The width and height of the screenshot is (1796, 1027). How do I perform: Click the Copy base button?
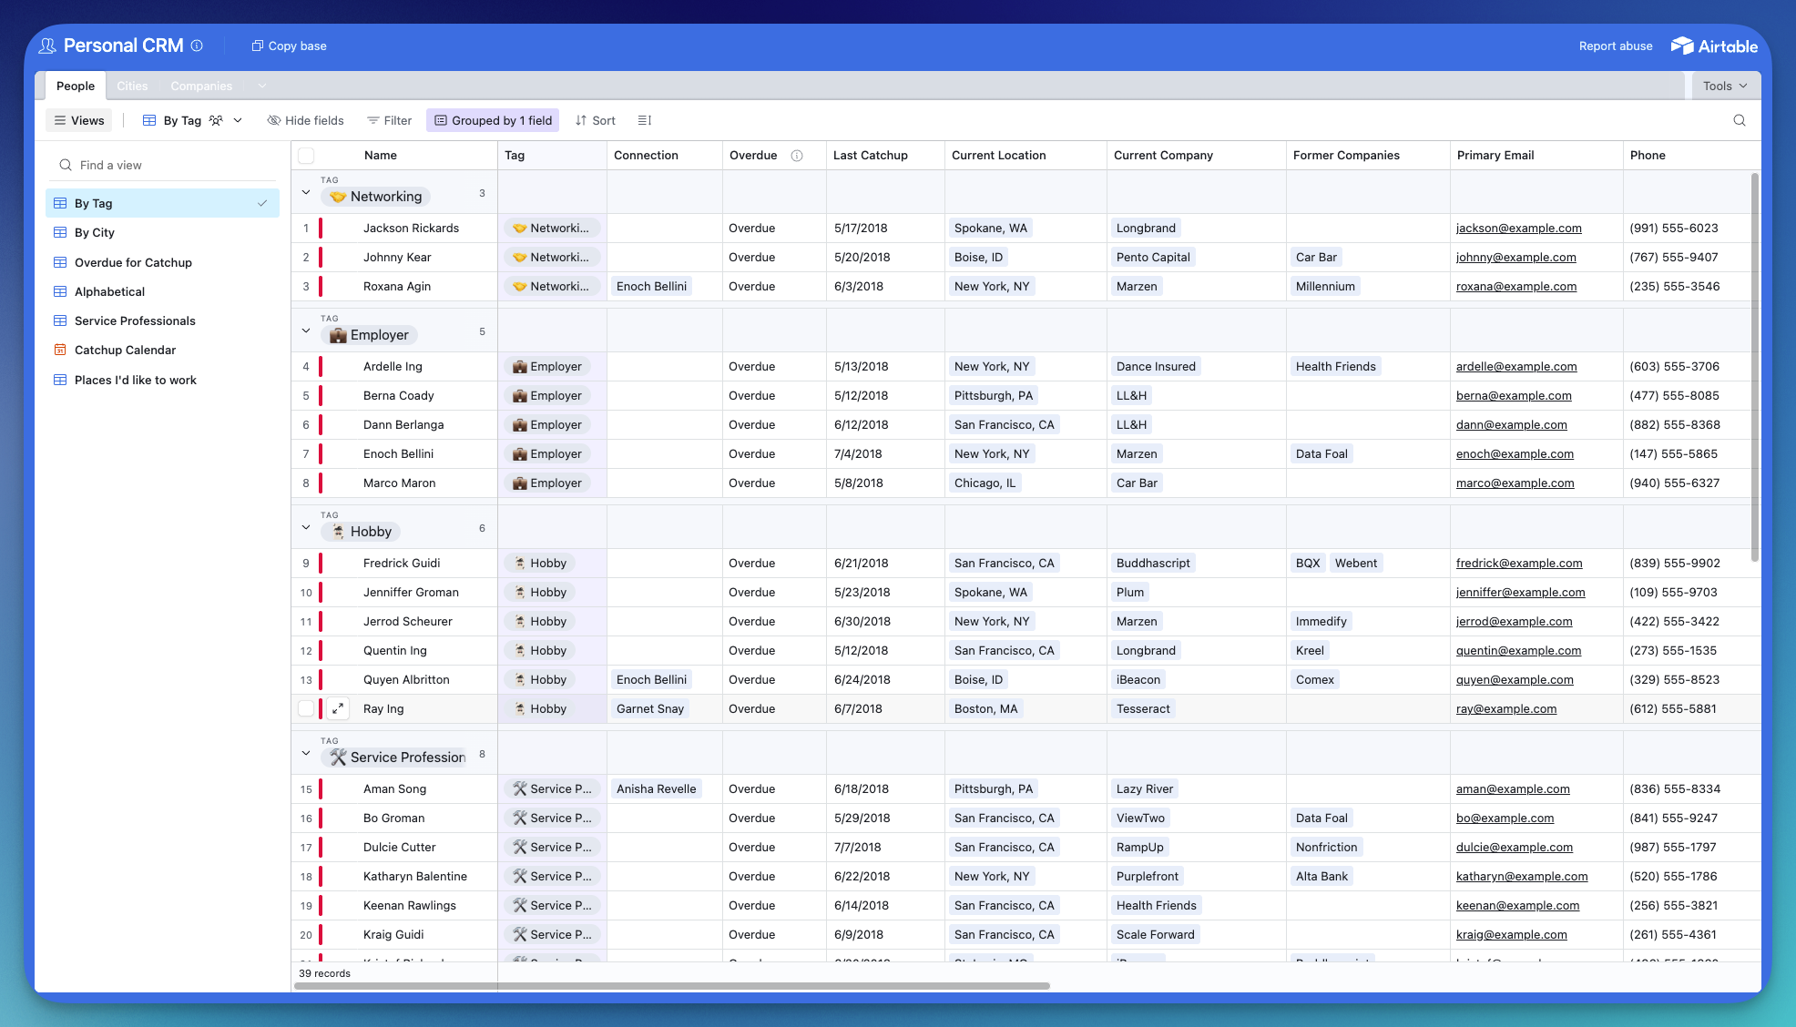tap(290, 46)
